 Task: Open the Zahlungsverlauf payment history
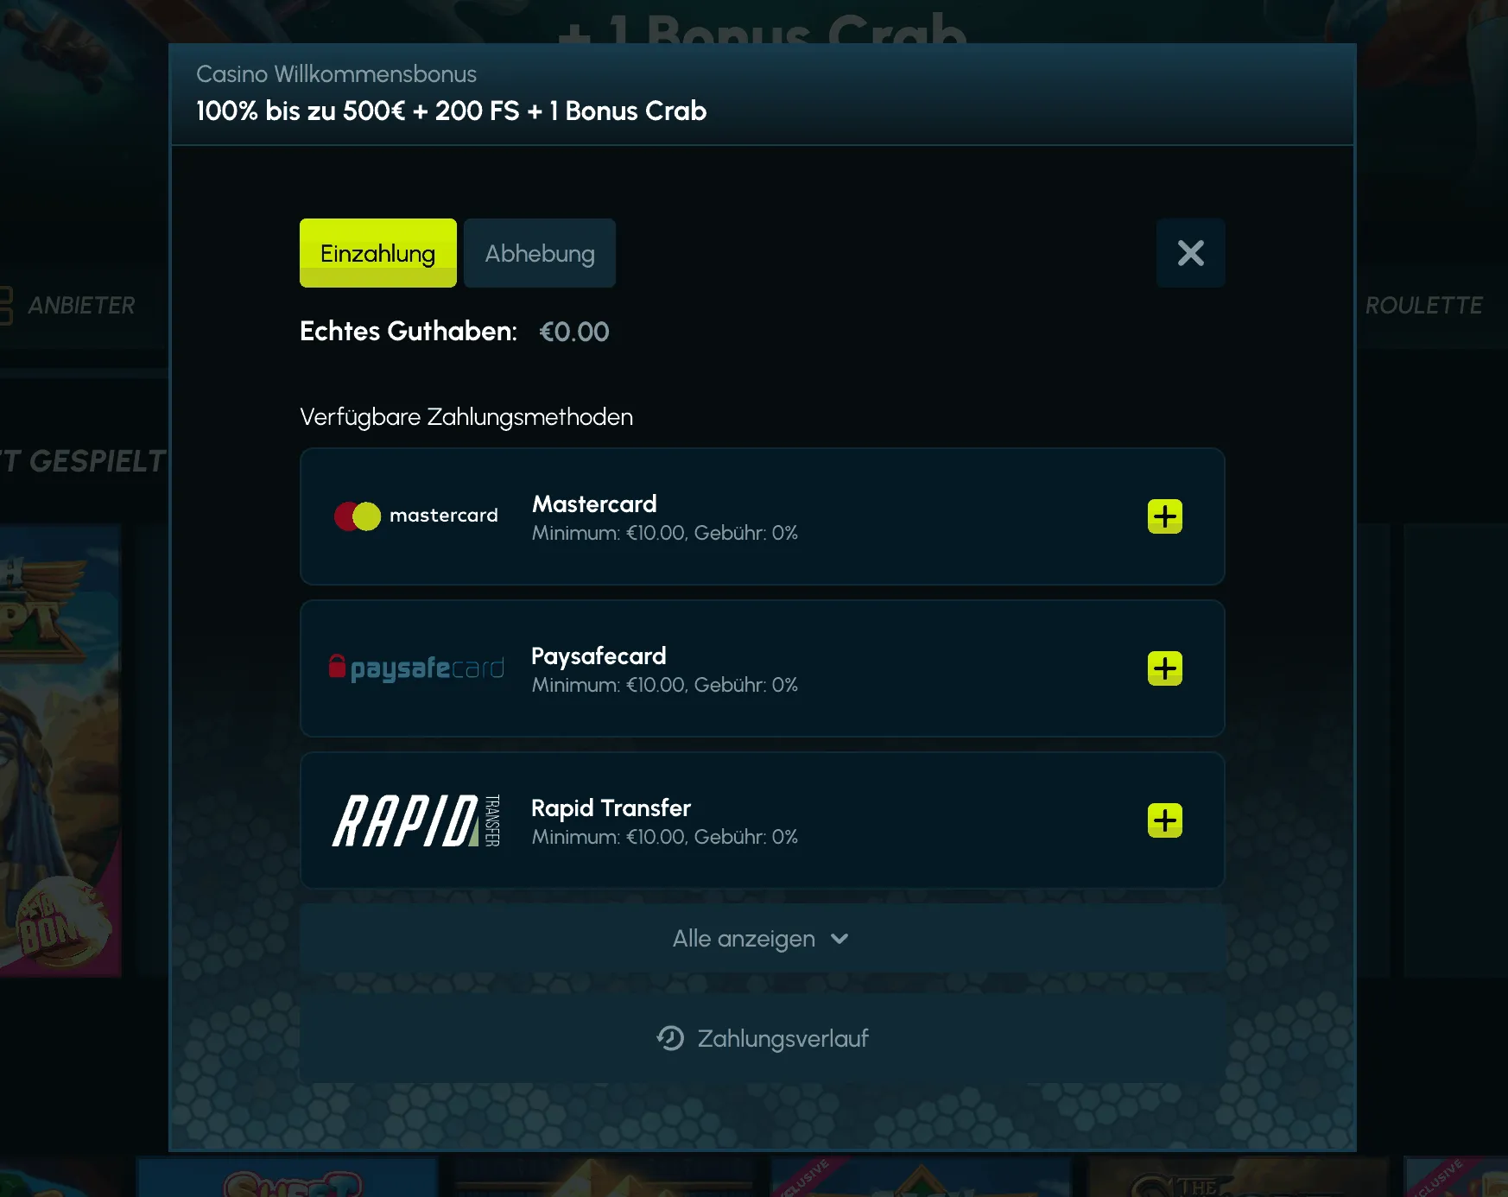(x=783, y=1038)
